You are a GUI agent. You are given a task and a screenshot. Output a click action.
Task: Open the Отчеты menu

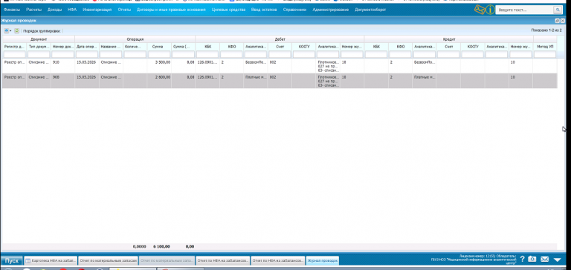[x=124, y=10]
